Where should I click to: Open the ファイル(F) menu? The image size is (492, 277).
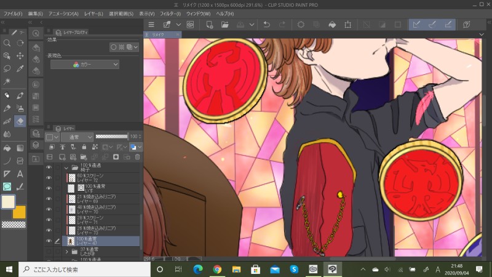13,14
